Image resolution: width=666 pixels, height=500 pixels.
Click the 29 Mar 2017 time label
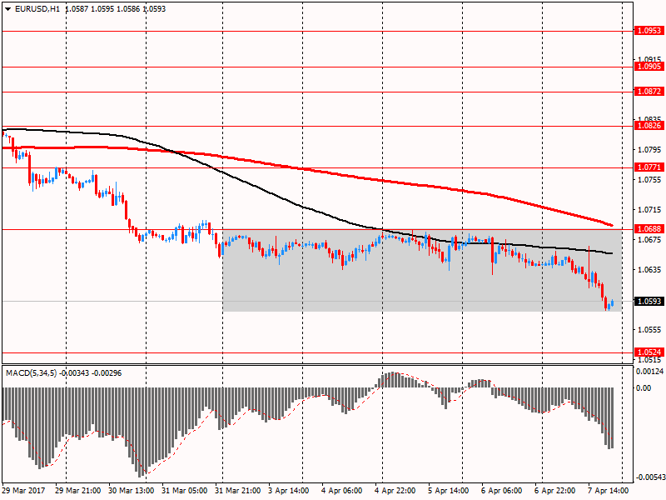[x=23, y=491]
